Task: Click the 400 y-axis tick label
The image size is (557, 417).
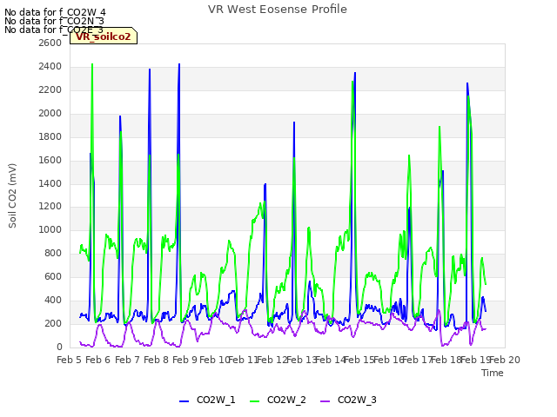Action: tap(53, 300)
